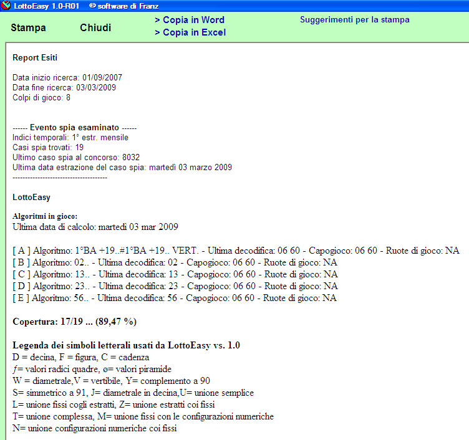Screen dimensions: 469x440
Task: Click W = diametrale legend line
Action: (x=111, y=381)
